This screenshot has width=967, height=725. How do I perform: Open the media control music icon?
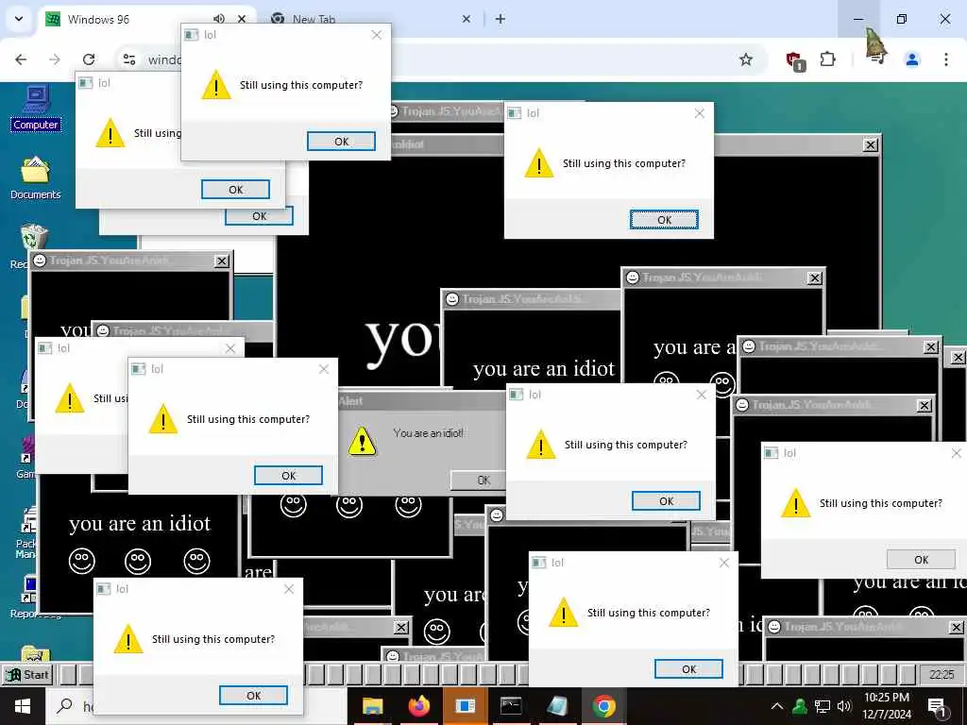click(x=876, y=59)
